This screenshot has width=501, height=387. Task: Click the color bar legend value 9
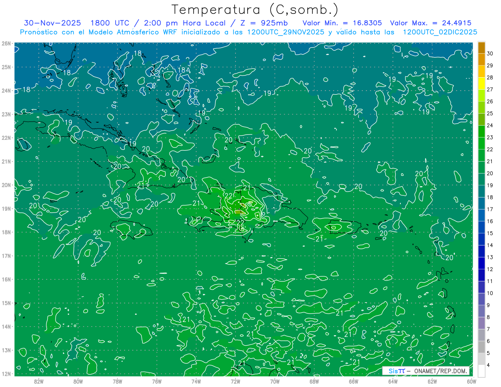tap(489, 305)
